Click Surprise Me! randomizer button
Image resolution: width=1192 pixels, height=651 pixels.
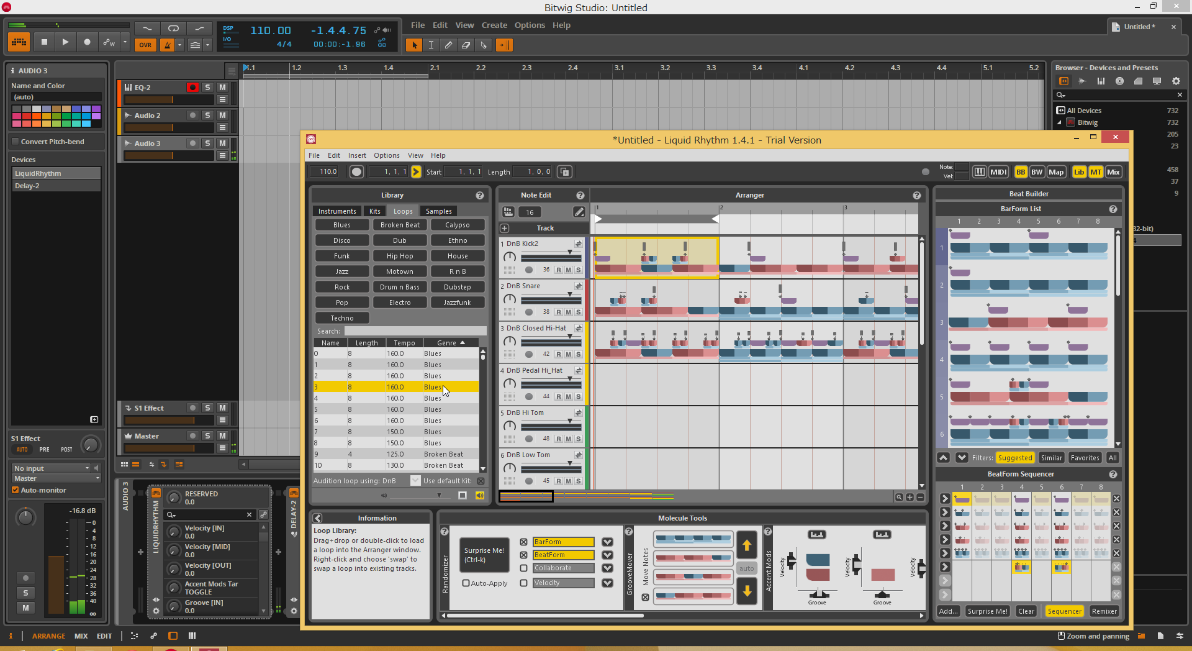(x=484, y=555)
